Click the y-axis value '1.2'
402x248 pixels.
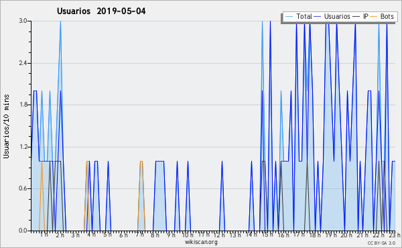[x=23, y=147]
